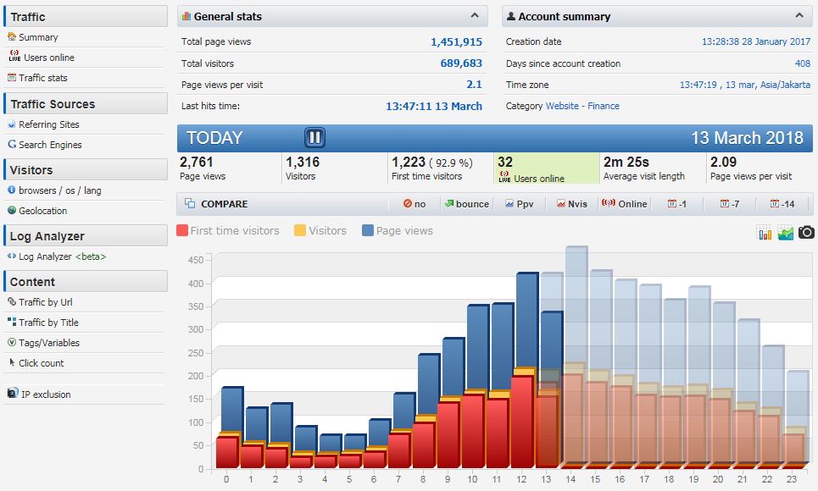
Task: Open Search Engines report
Action: [x=50, y=145]
